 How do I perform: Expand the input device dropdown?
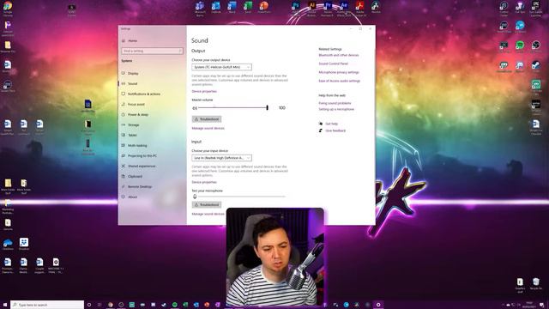click(221, 158)
